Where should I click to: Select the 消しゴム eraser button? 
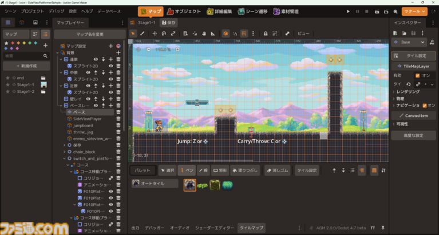pyautogui.click(x=278, y=170)
